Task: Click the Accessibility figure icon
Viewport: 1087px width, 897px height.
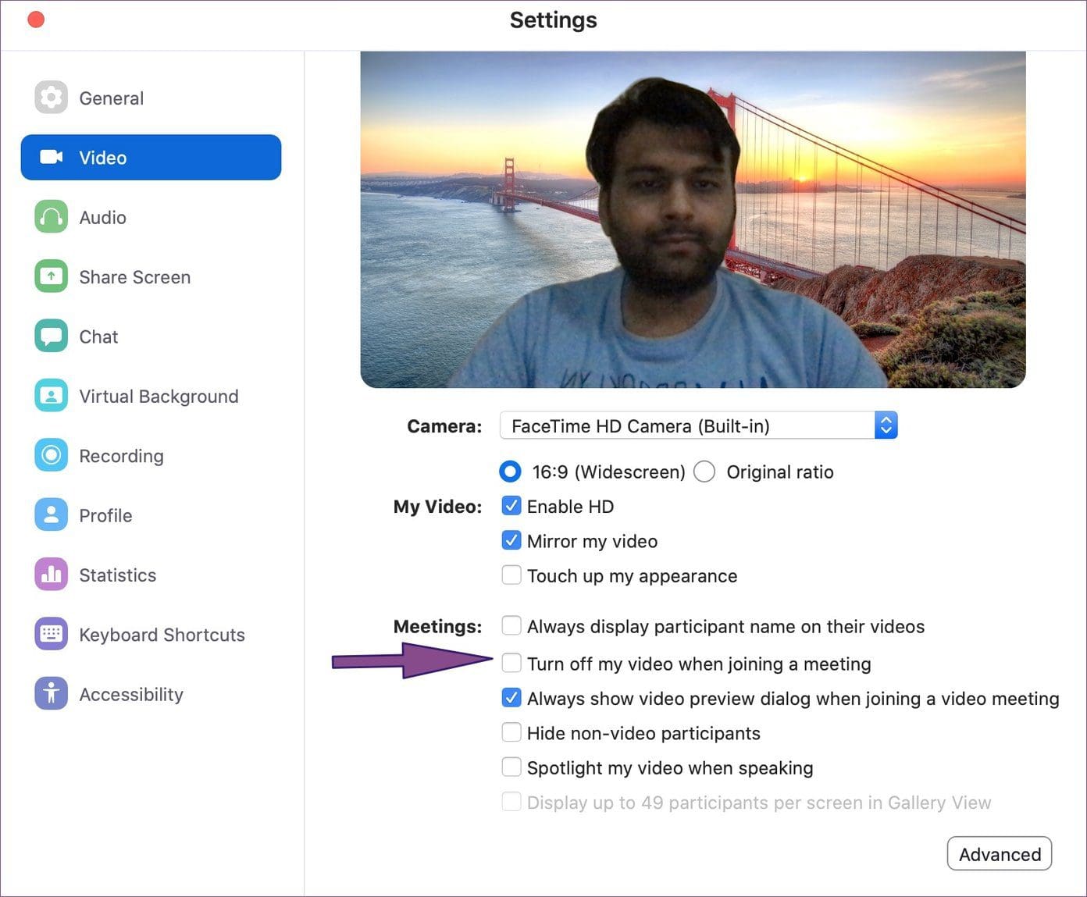Action: (51, 693)
